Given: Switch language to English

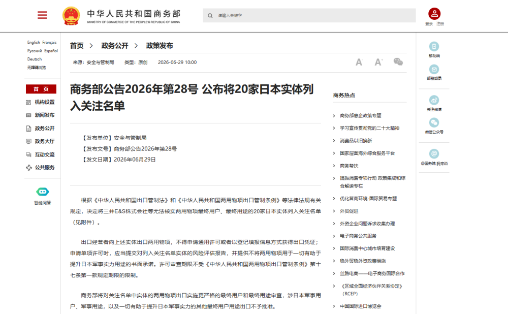Looking at the screenshot, I should click(34, 43).
